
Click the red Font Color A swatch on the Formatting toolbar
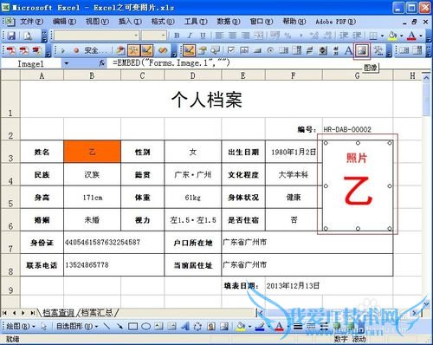click(x=411, y=36)
